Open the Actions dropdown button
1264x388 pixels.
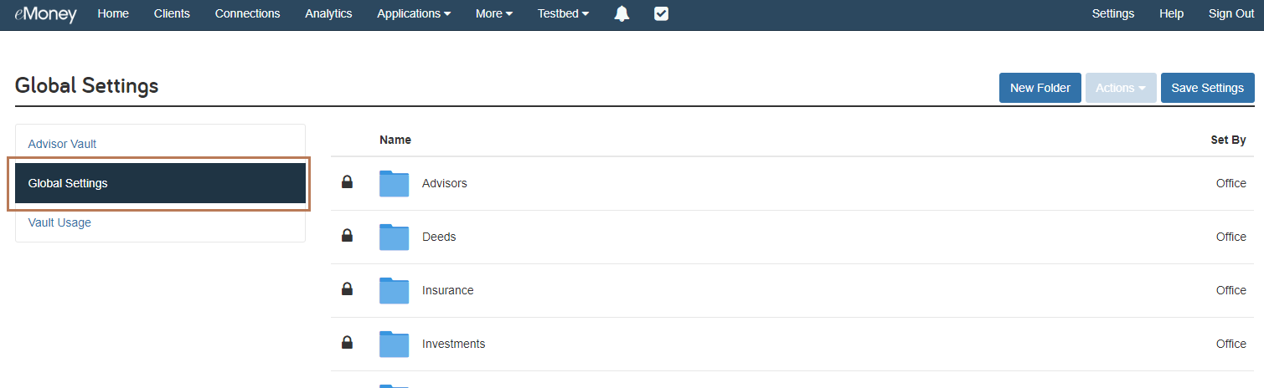pyautogui.click(x=1121, y=88)
